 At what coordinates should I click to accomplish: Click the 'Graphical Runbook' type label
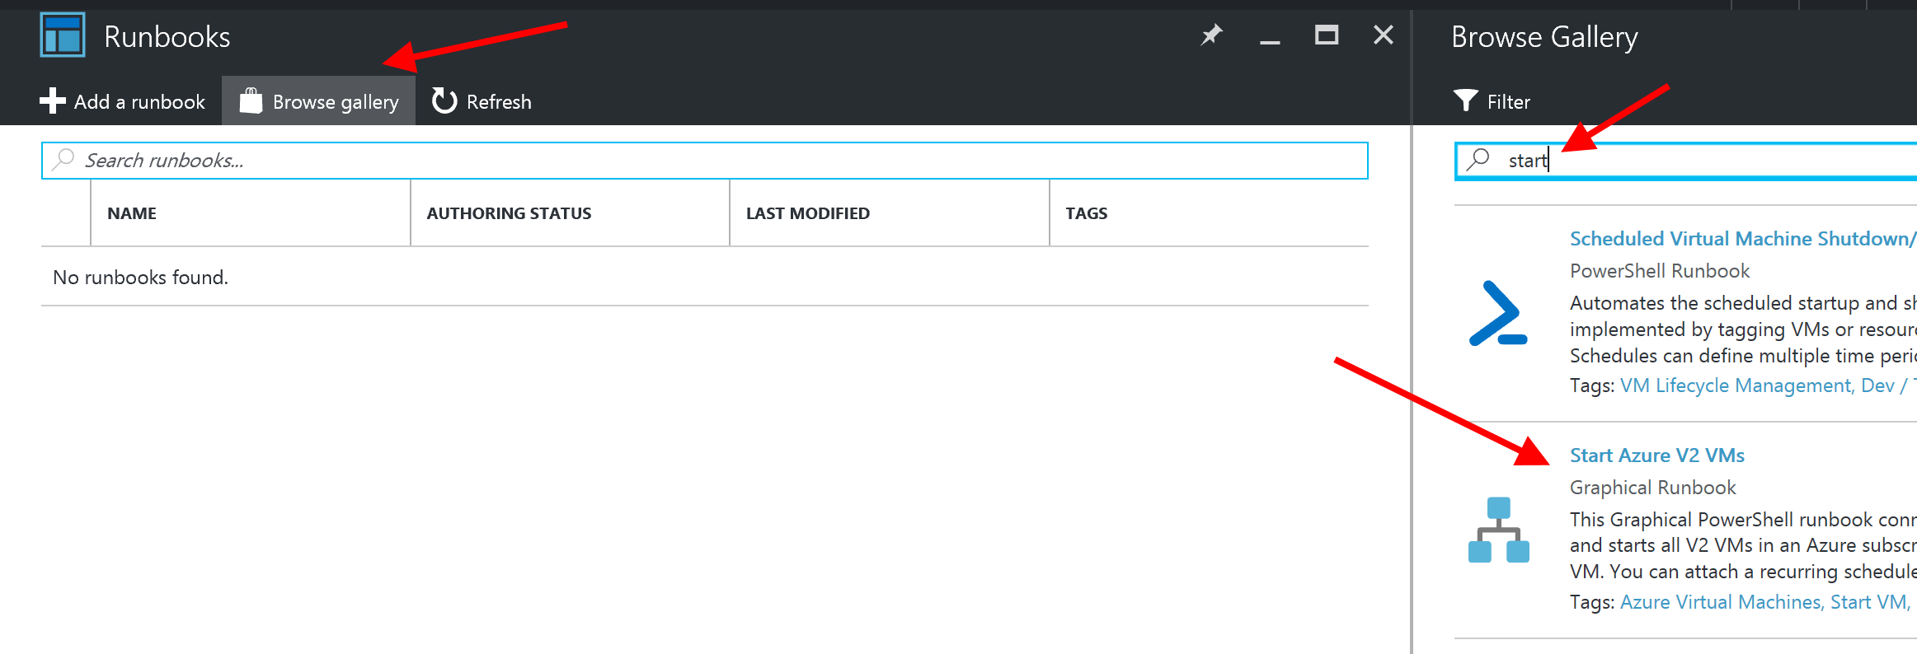pos(1652,488)
